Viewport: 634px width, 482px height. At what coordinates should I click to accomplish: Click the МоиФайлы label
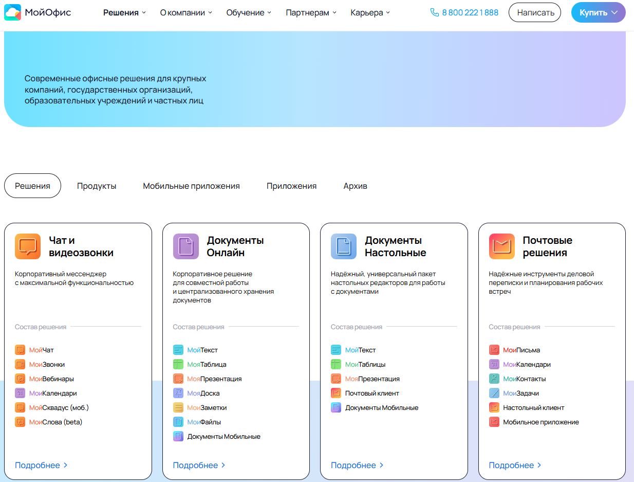[204, 422]
